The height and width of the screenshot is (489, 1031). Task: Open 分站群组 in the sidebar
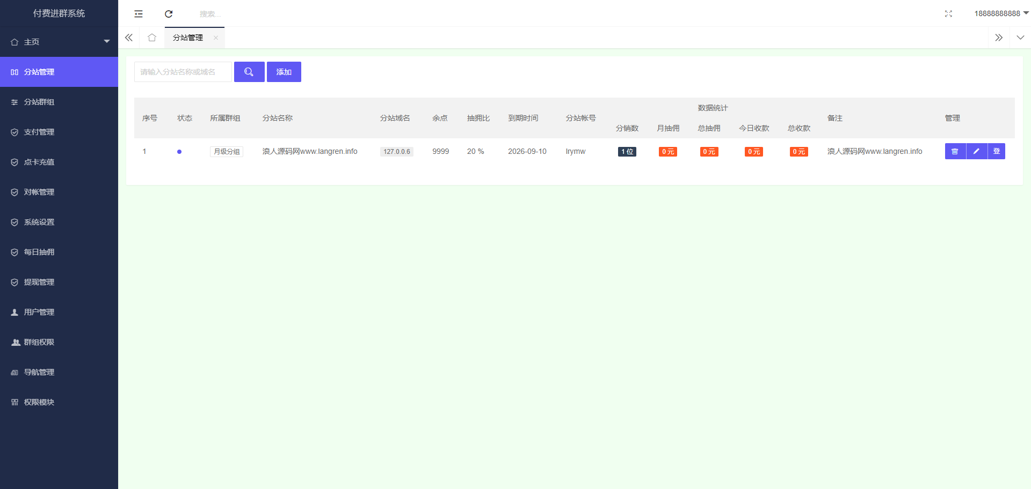[x=39, y=102]
